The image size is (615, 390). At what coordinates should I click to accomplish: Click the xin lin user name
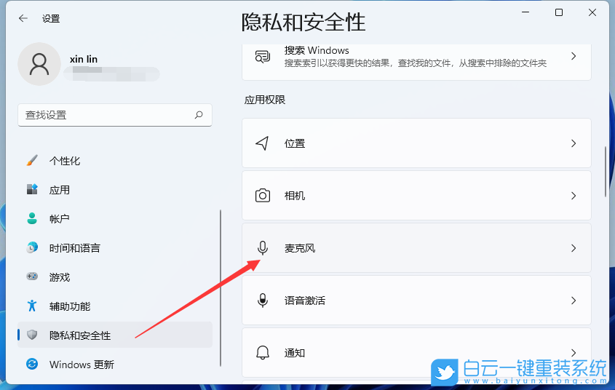tap(84, 59)
